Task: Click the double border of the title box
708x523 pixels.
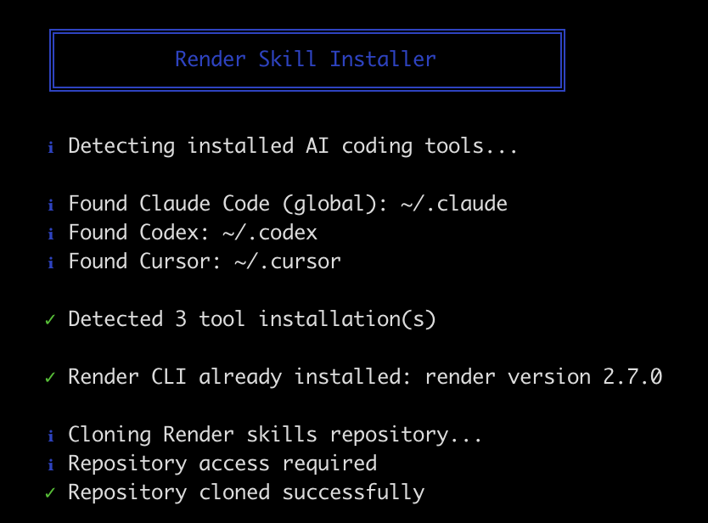Action: [x=306, y=31]
